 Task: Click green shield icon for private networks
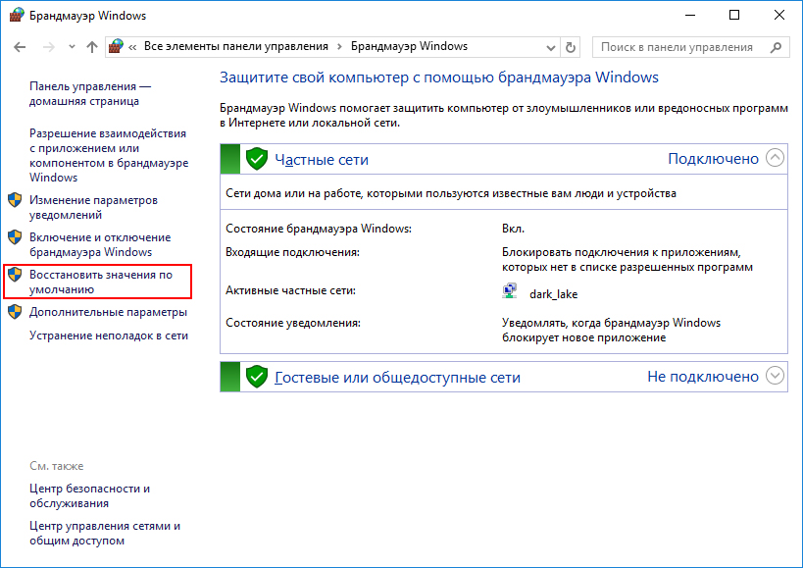coord(256,159)
